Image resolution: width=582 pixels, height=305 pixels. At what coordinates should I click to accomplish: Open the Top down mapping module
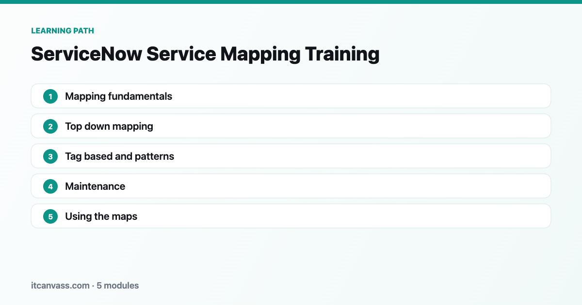coord(291,126)
